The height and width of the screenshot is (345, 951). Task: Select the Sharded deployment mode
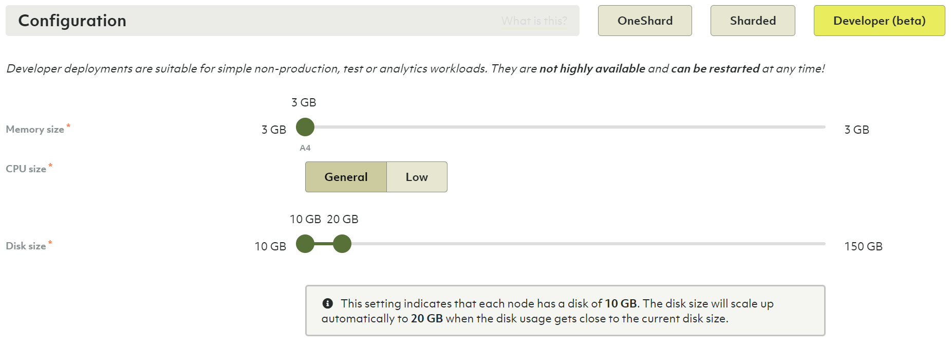pos(753,21)
